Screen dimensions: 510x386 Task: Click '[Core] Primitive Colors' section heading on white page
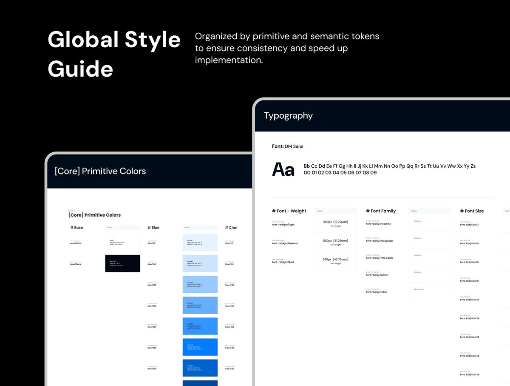point(94,215)
